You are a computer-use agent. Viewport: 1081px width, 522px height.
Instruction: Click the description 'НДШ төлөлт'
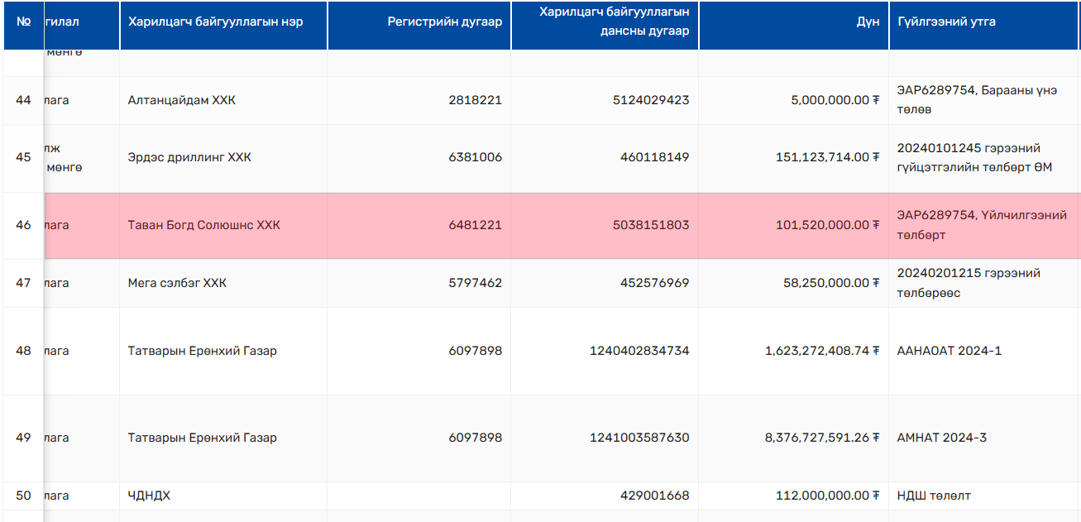coord(934,496)
